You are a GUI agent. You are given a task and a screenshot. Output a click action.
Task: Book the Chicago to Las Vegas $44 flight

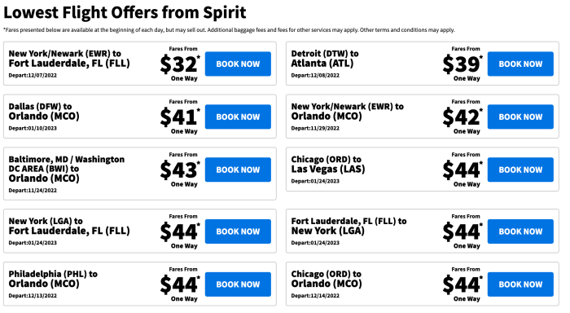[x=520, y=170]
